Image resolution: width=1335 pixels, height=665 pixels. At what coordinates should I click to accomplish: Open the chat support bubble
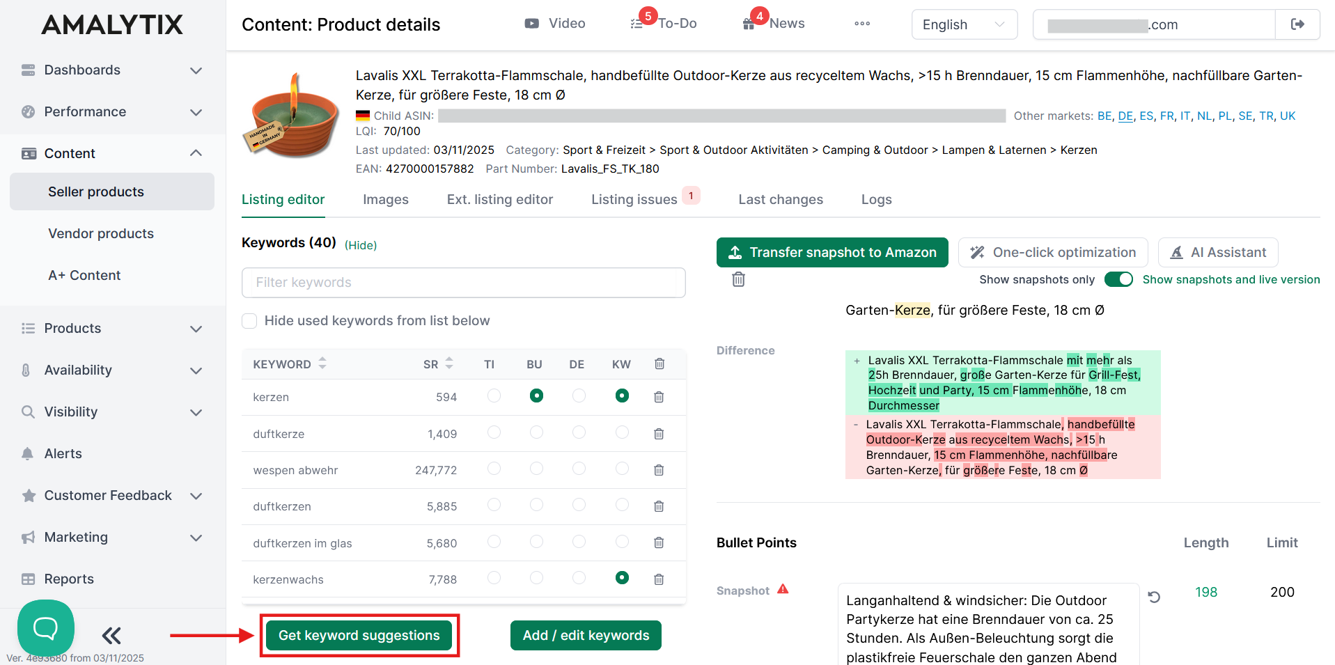click(x=46, y=628)
